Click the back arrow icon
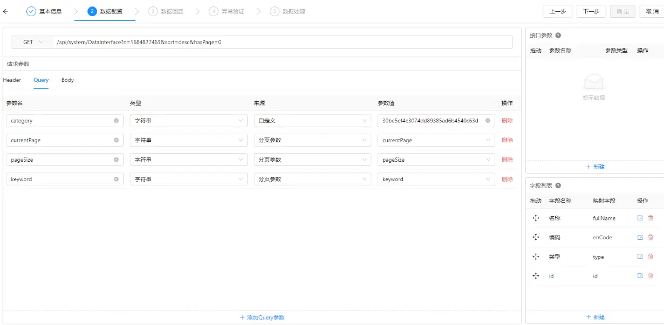Image resolution: width=664 pixels, height=325 pixels. pos(5,11)
